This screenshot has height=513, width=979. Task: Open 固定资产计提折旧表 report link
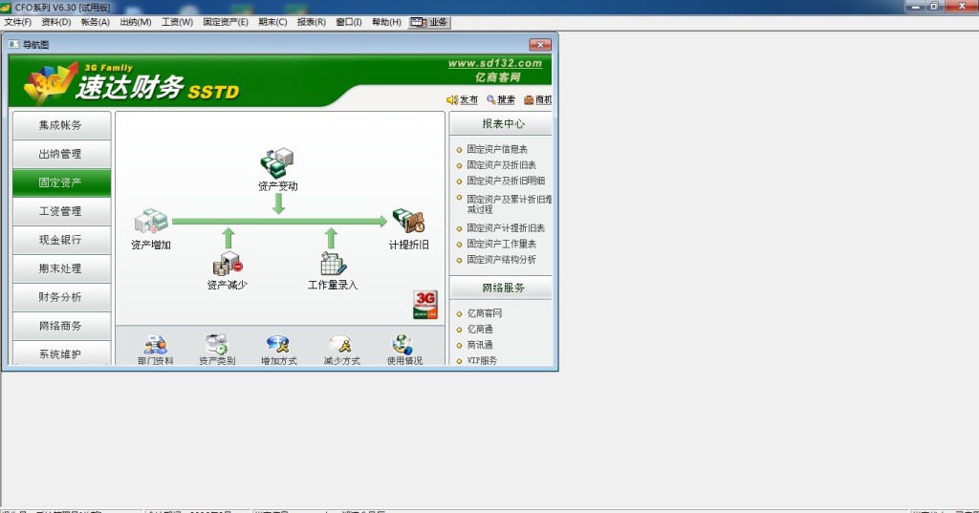(x=506, y=227)
